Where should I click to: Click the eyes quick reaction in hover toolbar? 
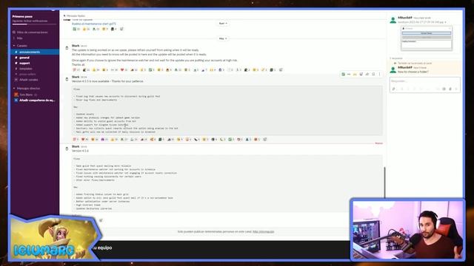[x=349, y=74]
